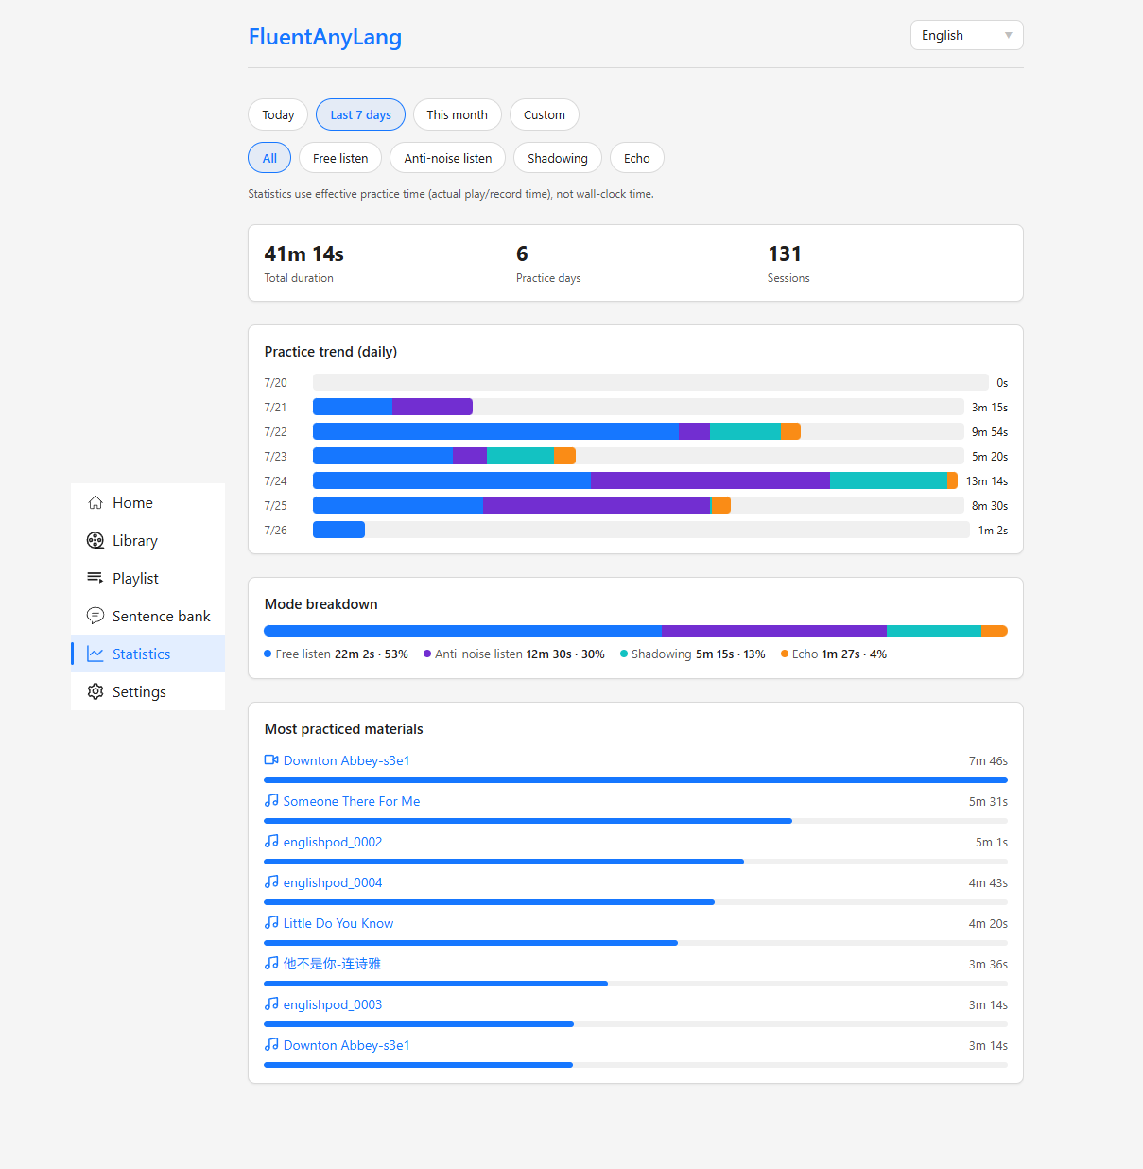The height and width of the screenshot is (1169, 1143).
Task: Click the teal Shadowing legend dot
Action: [624, 654]
